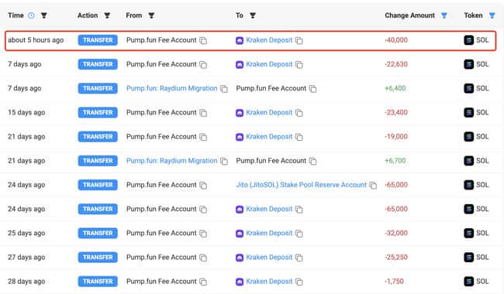Screen dimensions: 504x294
Task: Copy Raydium Migration address in +6,700 row
Action: pos(224,161)
